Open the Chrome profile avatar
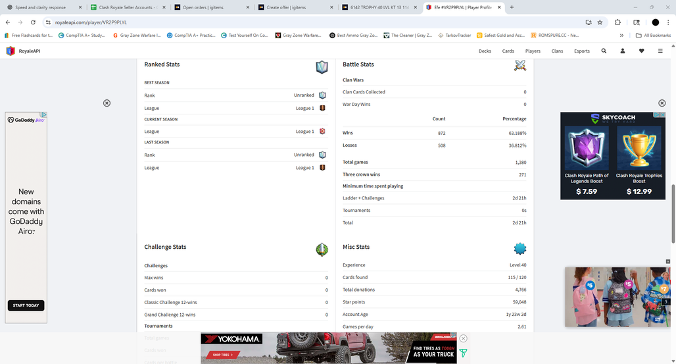The height and width of the screenshot is (364, 676). 656,22
